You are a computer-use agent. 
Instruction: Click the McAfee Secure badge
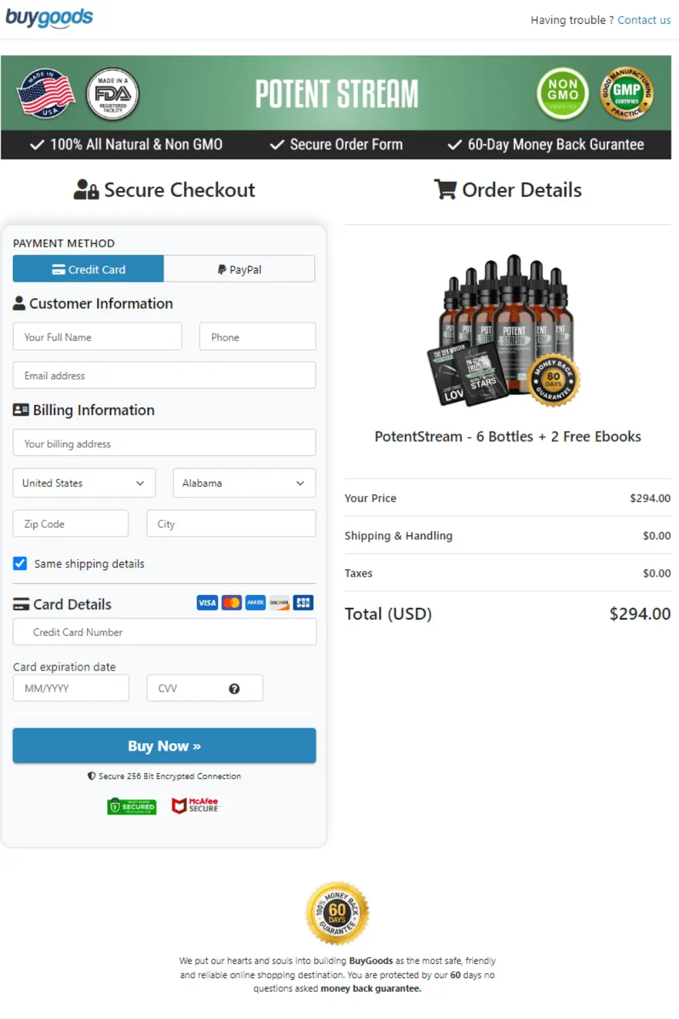196,806
